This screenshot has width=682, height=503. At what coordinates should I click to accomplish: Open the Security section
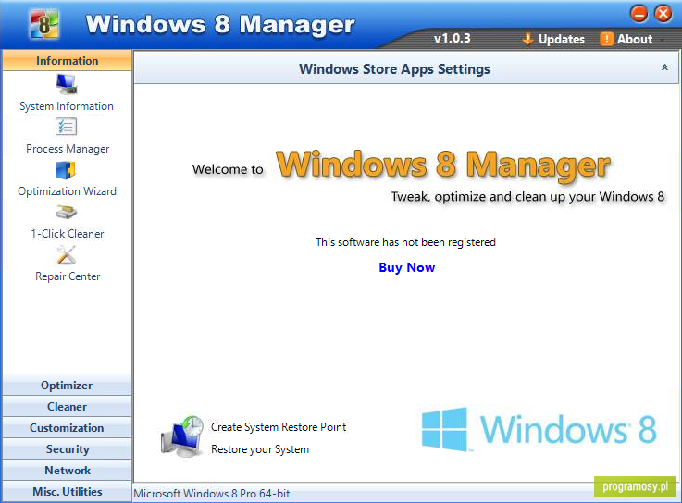pos(67,449)
